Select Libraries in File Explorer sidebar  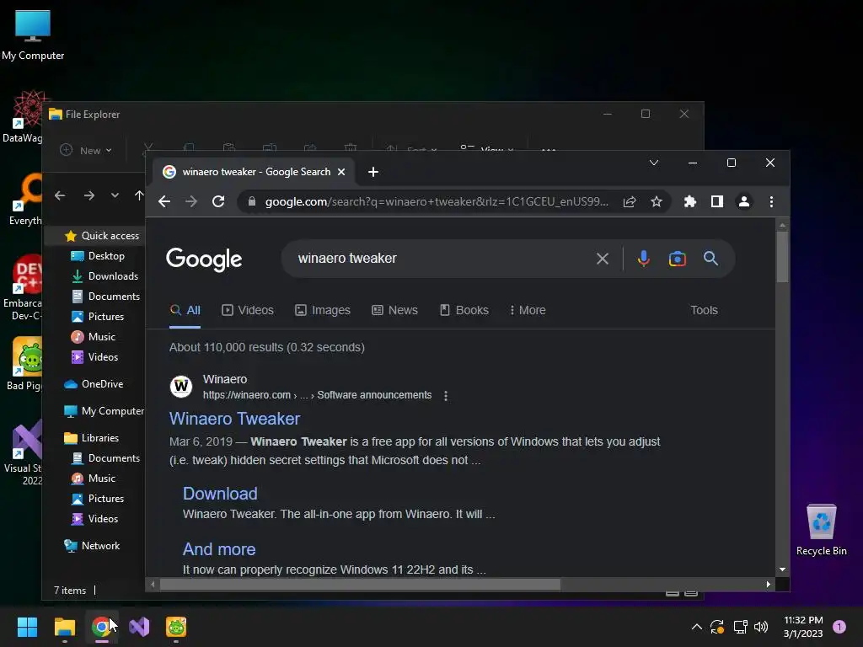pyautogui.click(x=91, y=438)
